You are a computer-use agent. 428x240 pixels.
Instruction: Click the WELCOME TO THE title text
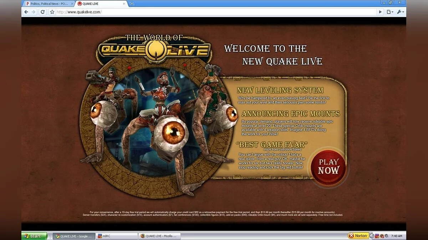pyautogui.click(x=265, y=48)
